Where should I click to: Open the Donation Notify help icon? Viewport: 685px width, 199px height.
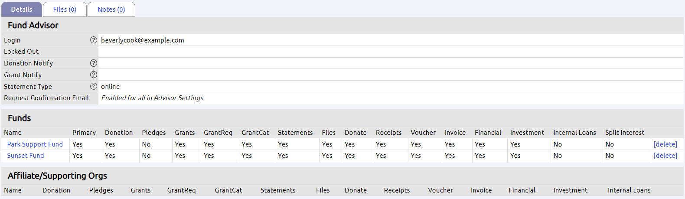coord(93,63)
